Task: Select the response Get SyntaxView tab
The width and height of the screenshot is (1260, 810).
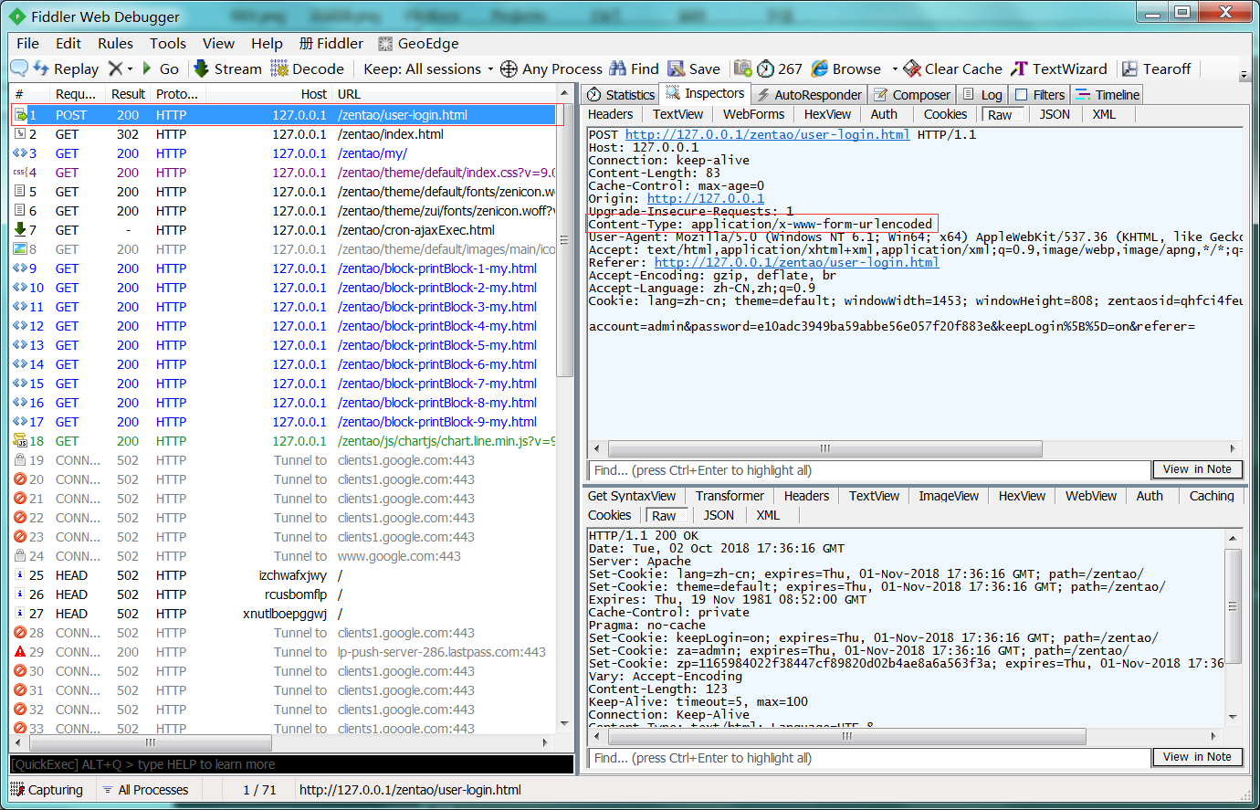Action: click(632, 496)
